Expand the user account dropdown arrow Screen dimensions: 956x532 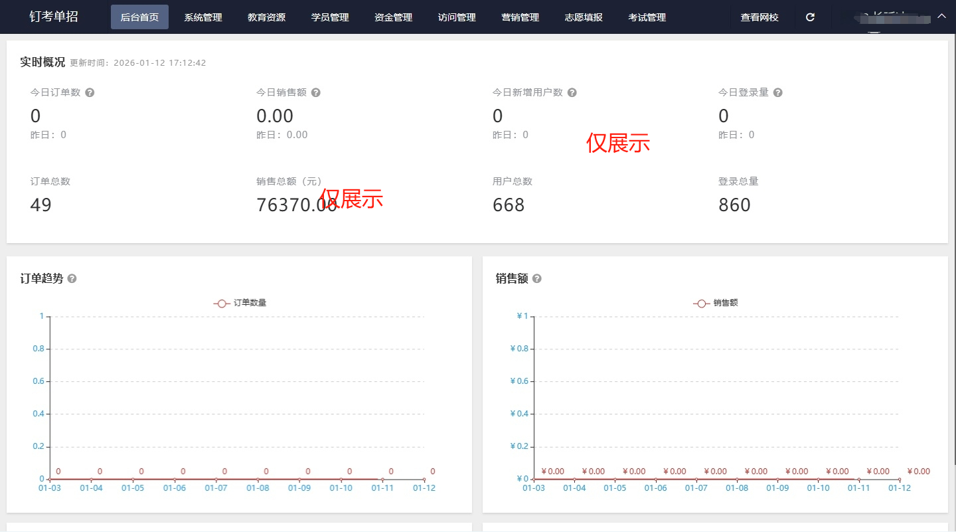tap(941, 16)
